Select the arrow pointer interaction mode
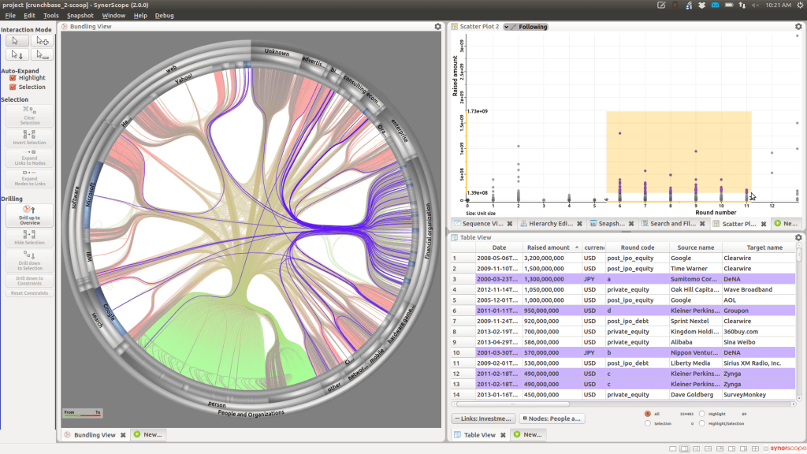This screenshot has width=807, height=454. click(17, 40)
